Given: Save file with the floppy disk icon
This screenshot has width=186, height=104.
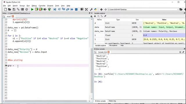Looking at the screenshot, I should pos(14,10).
